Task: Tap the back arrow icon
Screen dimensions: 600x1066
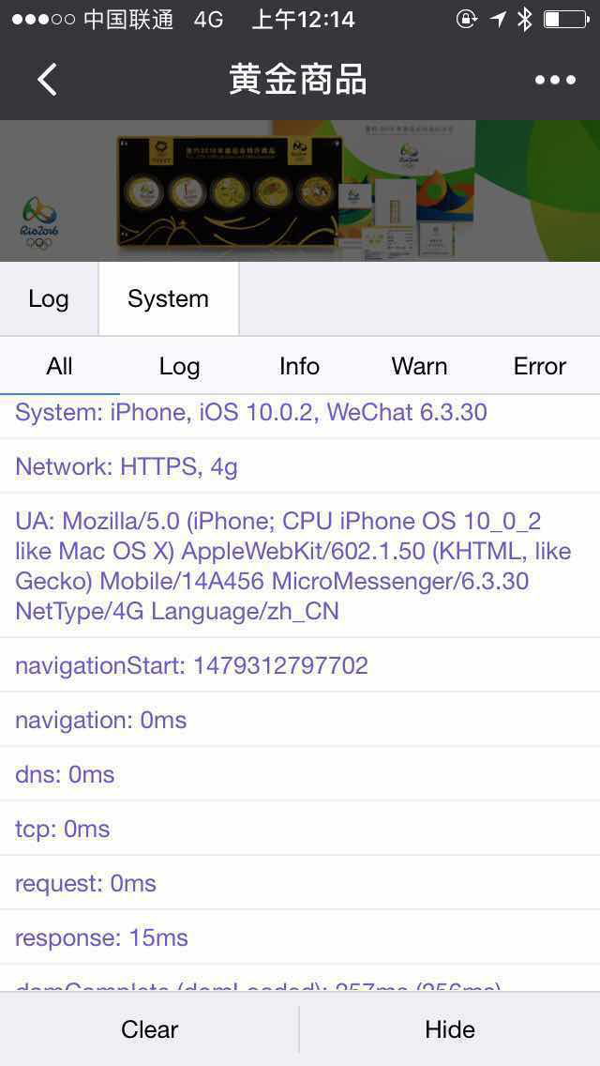Action: coord(47,80)
